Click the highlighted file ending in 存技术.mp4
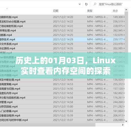Image resolution: width=131 pixels, height=131 pixels. click(x=8, y=39)
